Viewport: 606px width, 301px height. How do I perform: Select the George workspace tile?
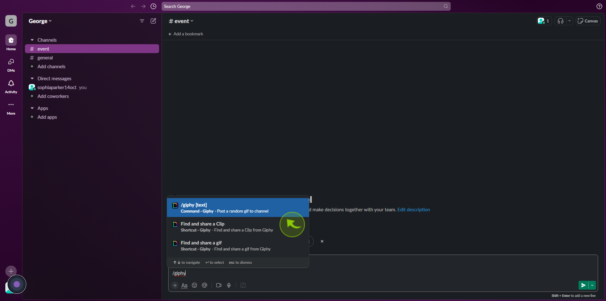coord(11,21)
